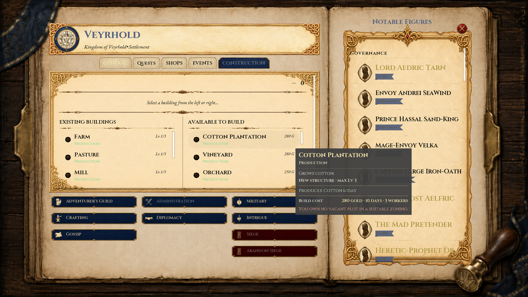This screenshot has height=297, width=528.
Task: Click the tankard icon on Adventurer's Guild
Action: 58,202
